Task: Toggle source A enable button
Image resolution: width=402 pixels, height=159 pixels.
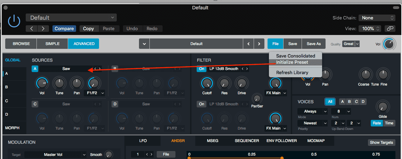Action: pyautogui.click(x=35, y=69)
